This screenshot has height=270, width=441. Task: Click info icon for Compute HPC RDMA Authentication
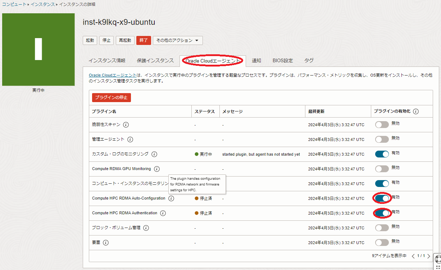[x=163, y=213]
